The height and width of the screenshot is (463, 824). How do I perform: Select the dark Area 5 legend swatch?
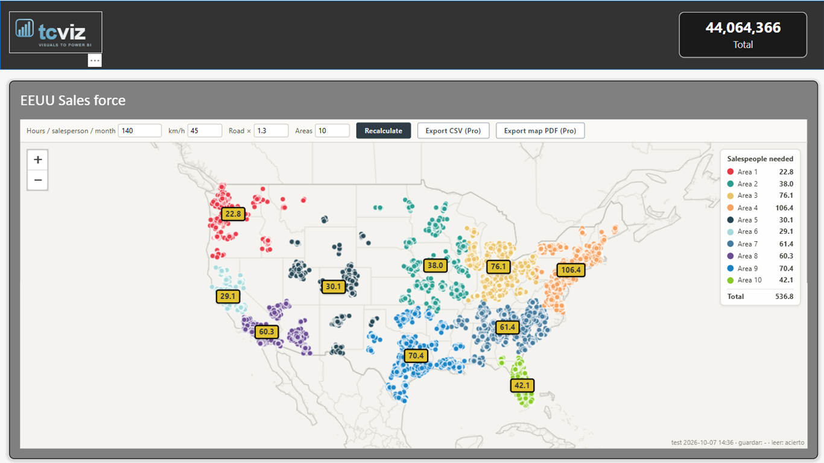tap(731, 220)
